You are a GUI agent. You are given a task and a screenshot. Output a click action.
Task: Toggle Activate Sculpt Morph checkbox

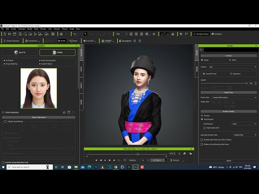[x=5, y=122]
